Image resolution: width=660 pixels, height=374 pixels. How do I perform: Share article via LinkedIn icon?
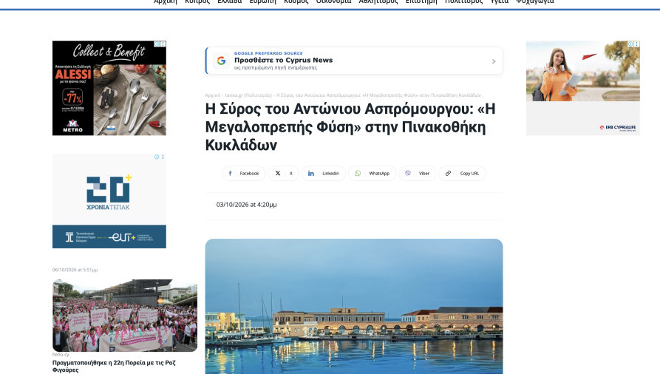click(310, 173)
